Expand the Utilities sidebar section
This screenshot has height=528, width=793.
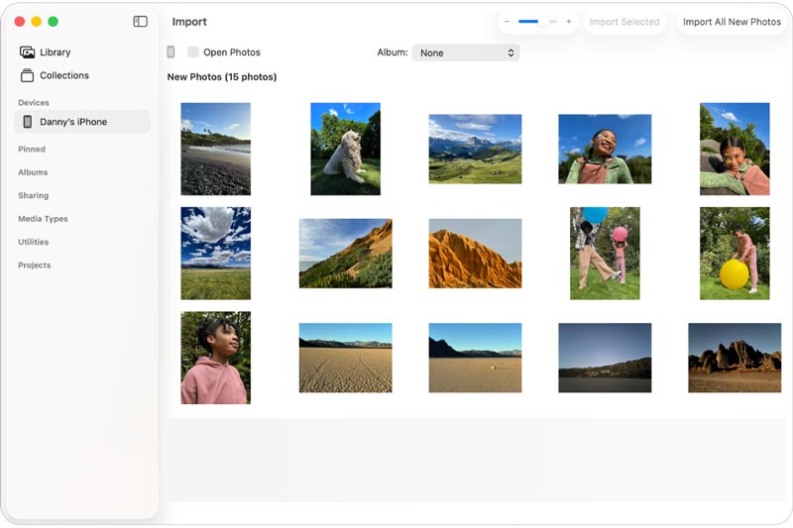(34, 242)
